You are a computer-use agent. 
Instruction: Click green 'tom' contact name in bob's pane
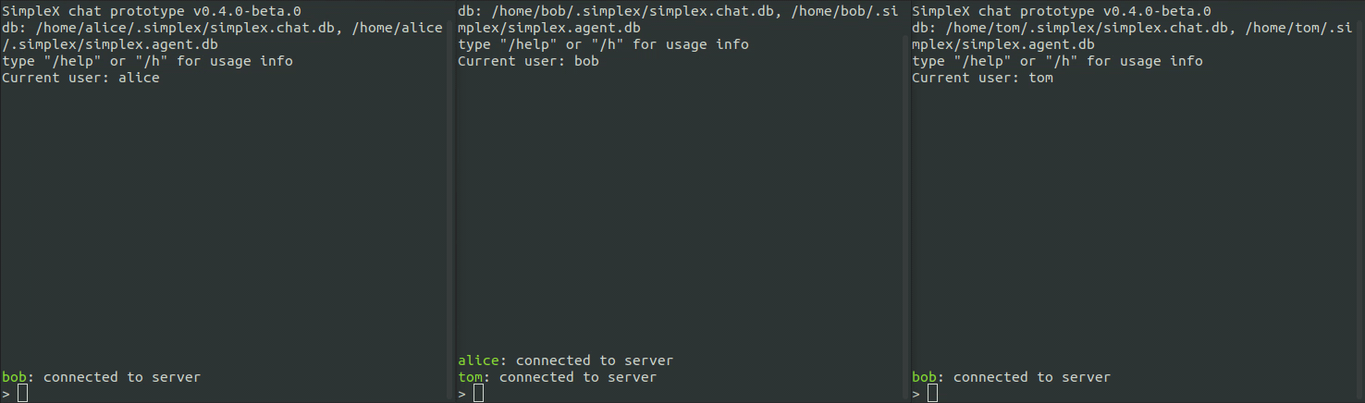470,377
